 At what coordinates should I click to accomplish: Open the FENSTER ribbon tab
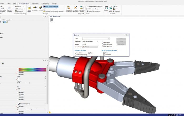pos(54,4)
